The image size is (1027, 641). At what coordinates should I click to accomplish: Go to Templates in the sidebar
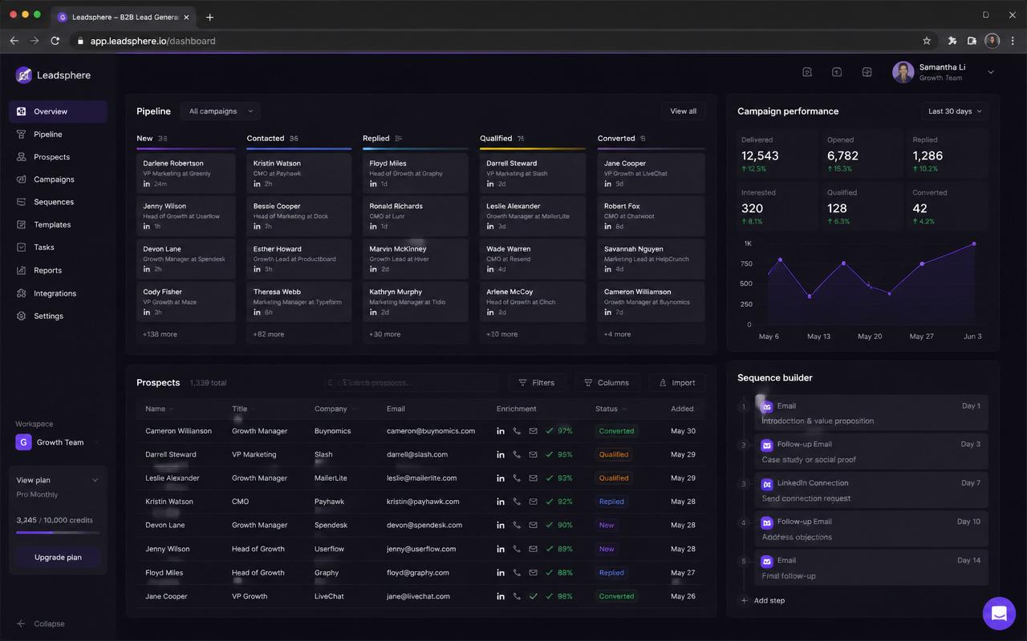[58, 225]
